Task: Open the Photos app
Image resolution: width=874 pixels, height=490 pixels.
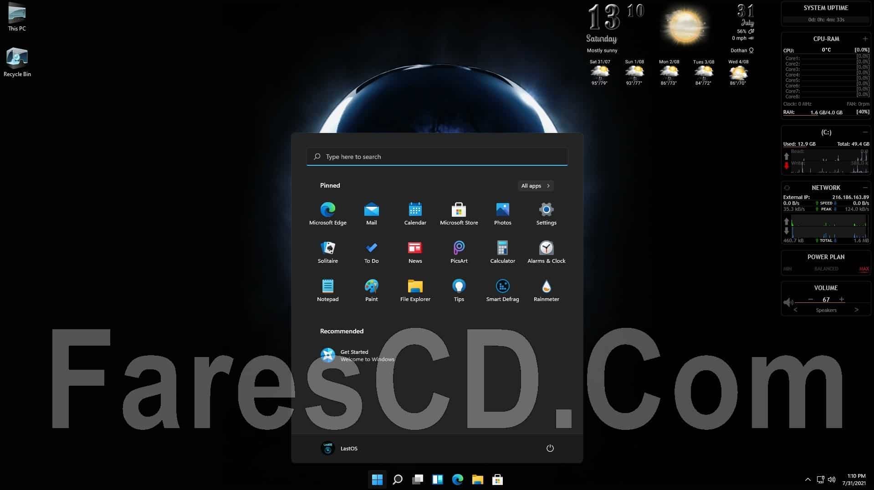Action: [x=502, y=214]
